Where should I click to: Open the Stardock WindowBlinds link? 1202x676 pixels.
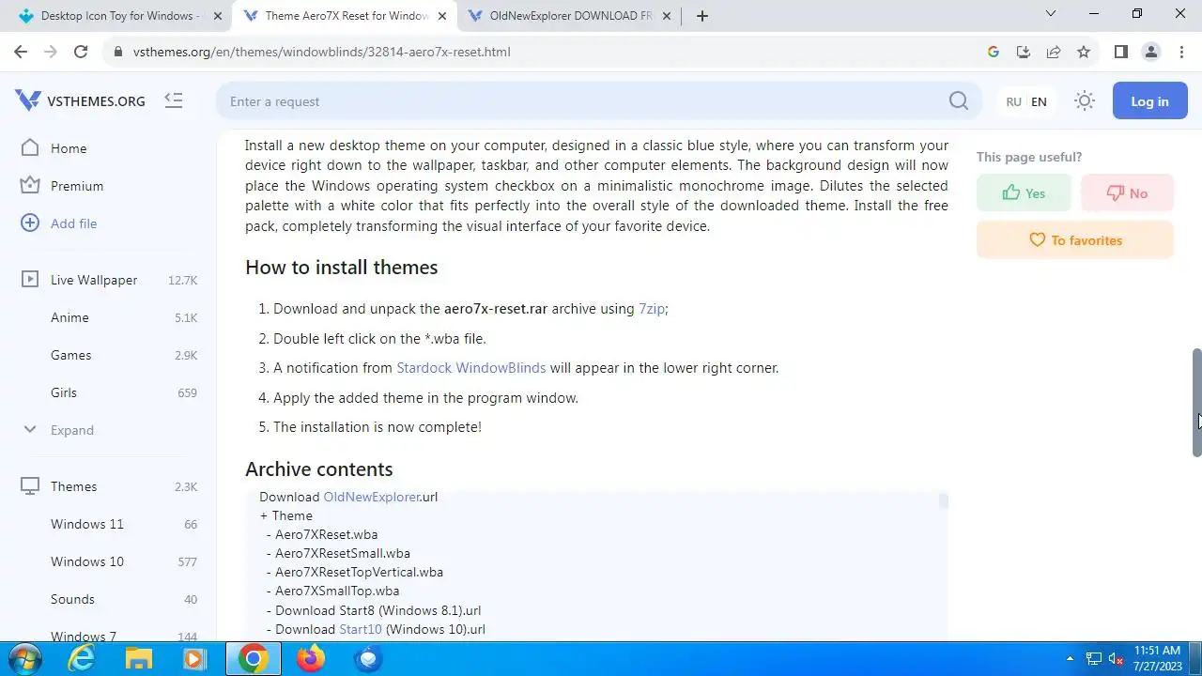(470, 368)
